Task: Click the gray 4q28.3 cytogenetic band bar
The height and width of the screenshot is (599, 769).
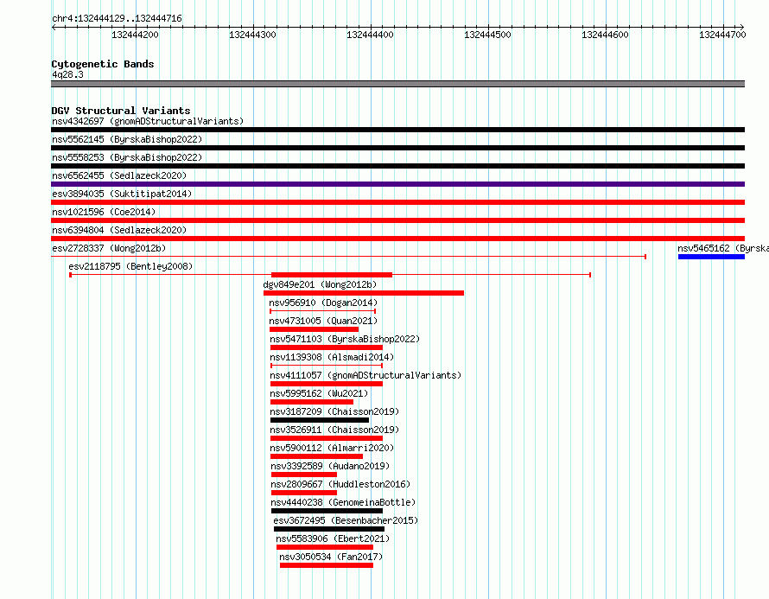Action: click(397, 84)
